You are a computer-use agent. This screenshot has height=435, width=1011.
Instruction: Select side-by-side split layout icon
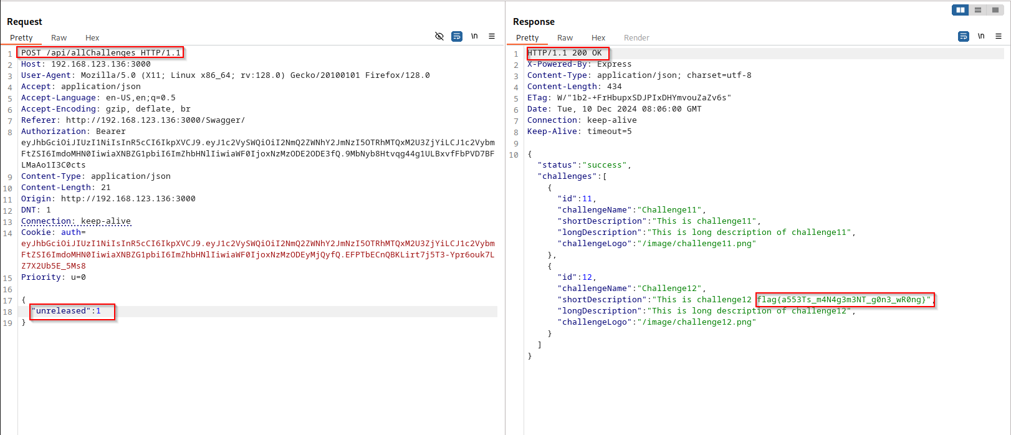(x=961, y=10)
